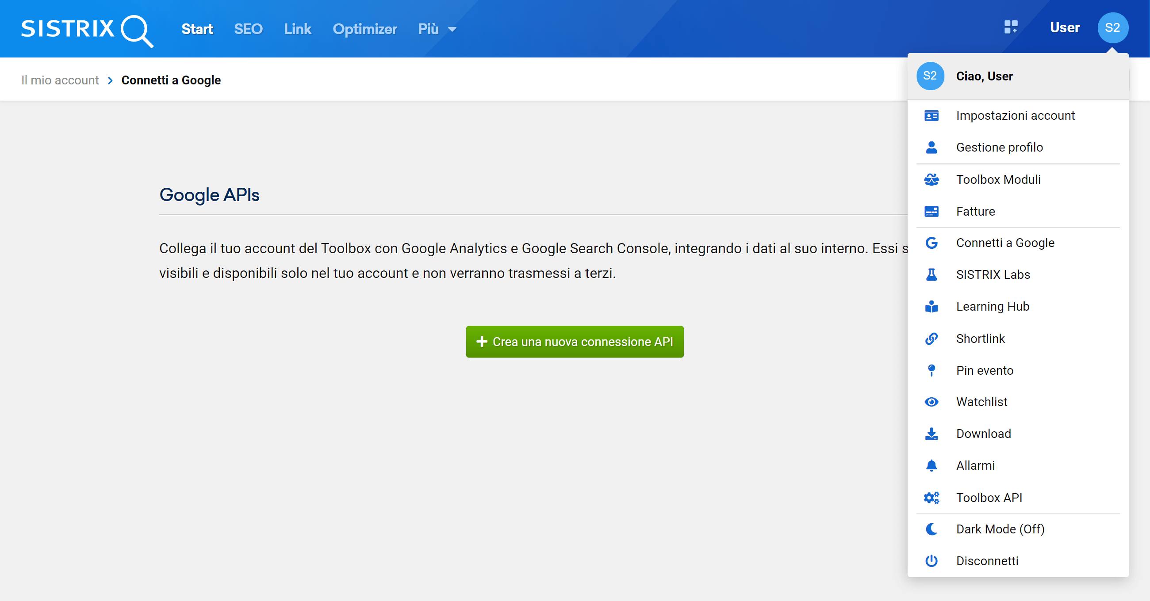Choose Connetti a Google in menu
The image size is (1150, 601).
point(1018,243)
